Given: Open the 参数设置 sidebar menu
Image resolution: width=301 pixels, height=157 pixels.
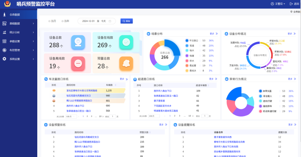Looking at the screenshot, I should (x=18, y=41).
